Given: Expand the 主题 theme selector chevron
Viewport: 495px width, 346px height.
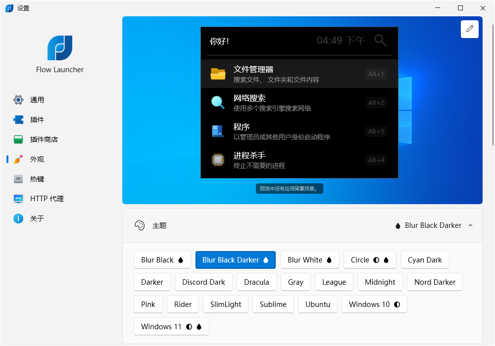Looking at the screenshot, I should (470, 225).
